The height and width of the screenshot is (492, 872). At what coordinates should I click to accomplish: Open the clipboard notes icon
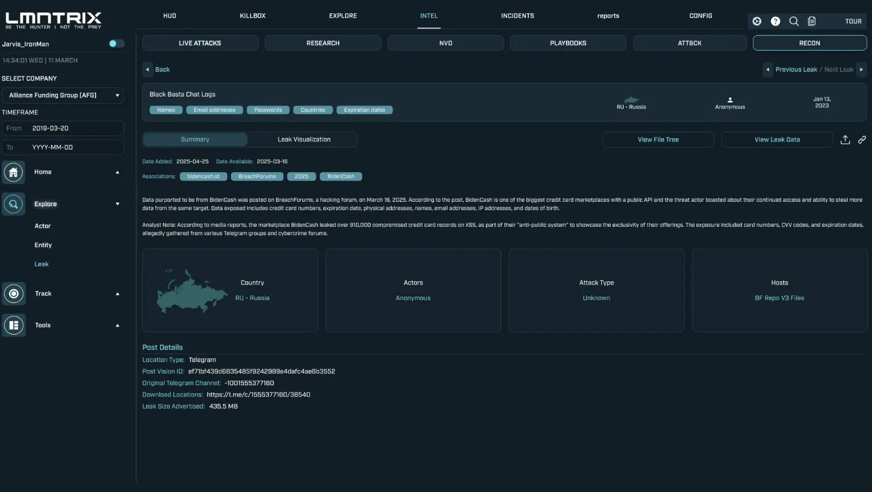[x=812, y=21]
